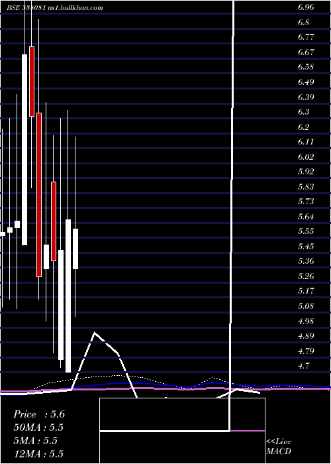
Task: Click the 4.89 price axis label
Action: 306,336
